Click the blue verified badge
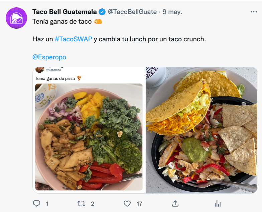This screenshot has width=262, height=212. click(x=102, y=12)
